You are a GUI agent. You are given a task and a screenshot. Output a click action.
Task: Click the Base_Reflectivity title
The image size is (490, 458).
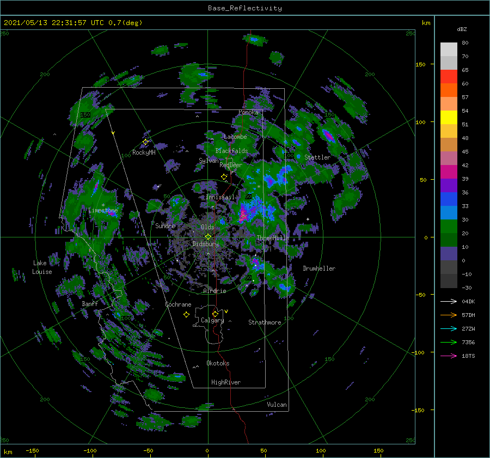[x=245, y=8]
